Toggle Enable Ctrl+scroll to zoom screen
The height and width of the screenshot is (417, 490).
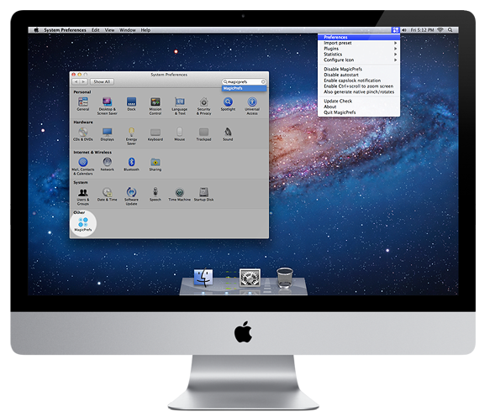click(359, 86)
